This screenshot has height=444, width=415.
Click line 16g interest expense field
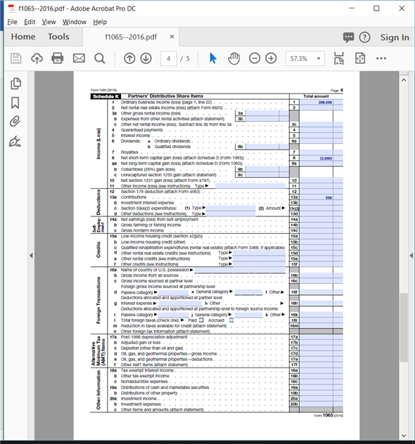click(180, 303)
